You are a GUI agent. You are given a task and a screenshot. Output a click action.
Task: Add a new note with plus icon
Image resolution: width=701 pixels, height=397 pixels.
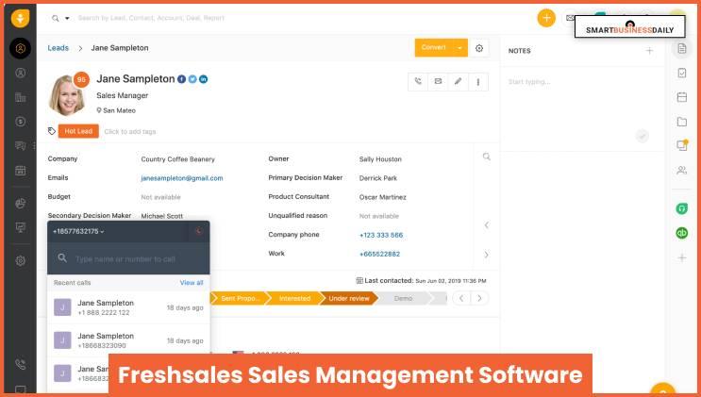649,51
